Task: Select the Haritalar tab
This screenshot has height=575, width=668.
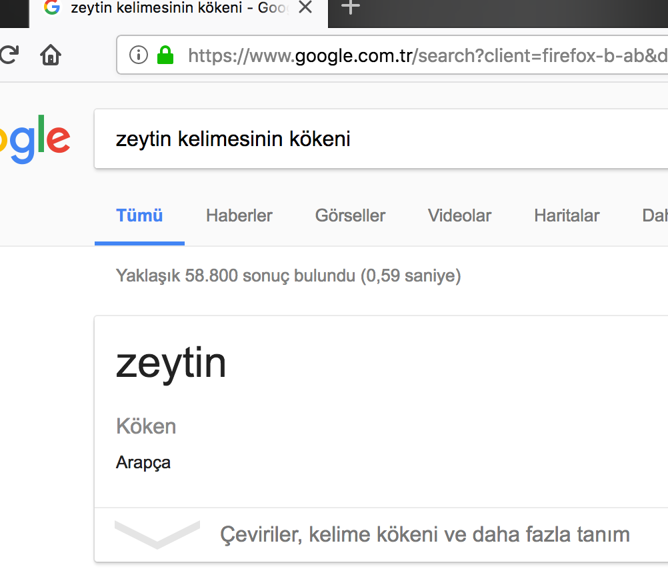Action: tap(567, 215)
